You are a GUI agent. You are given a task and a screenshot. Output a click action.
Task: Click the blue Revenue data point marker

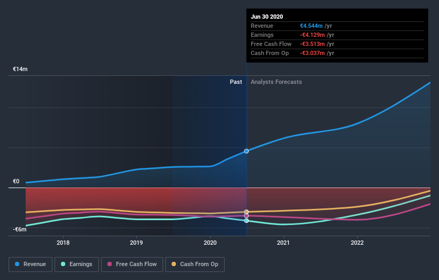click(x=247, y=151)
